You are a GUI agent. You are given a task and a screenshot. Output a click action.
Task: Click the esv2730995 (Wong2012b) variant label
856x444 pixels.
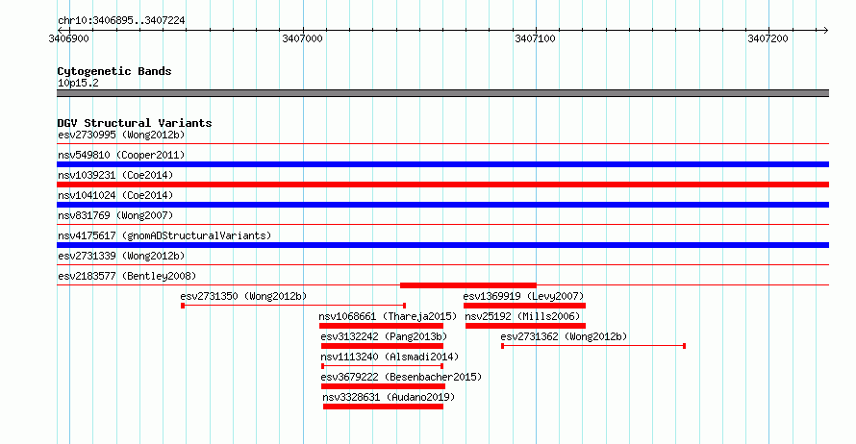[x=121, y=135]
